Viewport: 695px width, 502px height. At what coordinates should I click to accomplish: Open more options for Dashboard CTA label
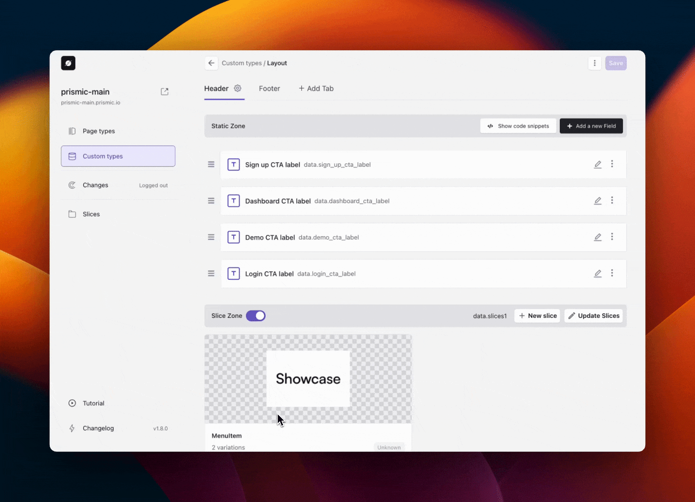tap(612, 200)
